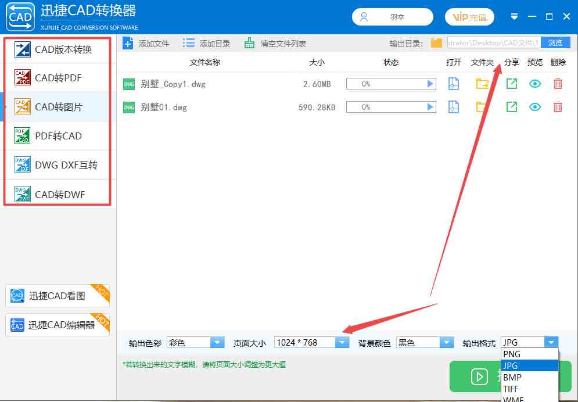Click 文件名称 column header
Viewport: 578px width, 402px height.
pyautogui.click(x=205, y=62)
